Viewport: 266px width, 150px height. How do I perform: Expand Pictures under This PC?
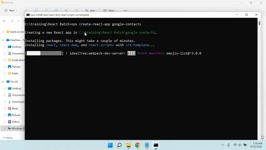pos(5,115)
